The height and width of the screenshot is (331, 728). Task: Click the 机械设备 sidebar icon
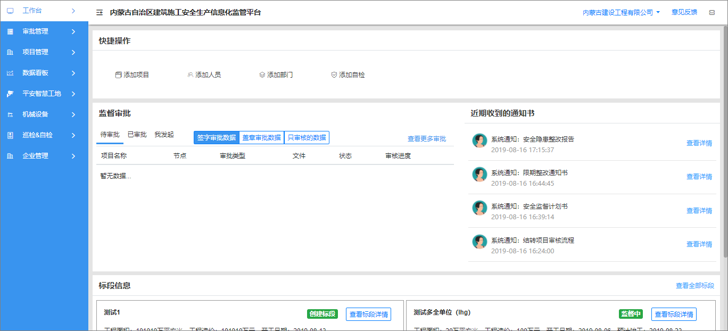10,114
